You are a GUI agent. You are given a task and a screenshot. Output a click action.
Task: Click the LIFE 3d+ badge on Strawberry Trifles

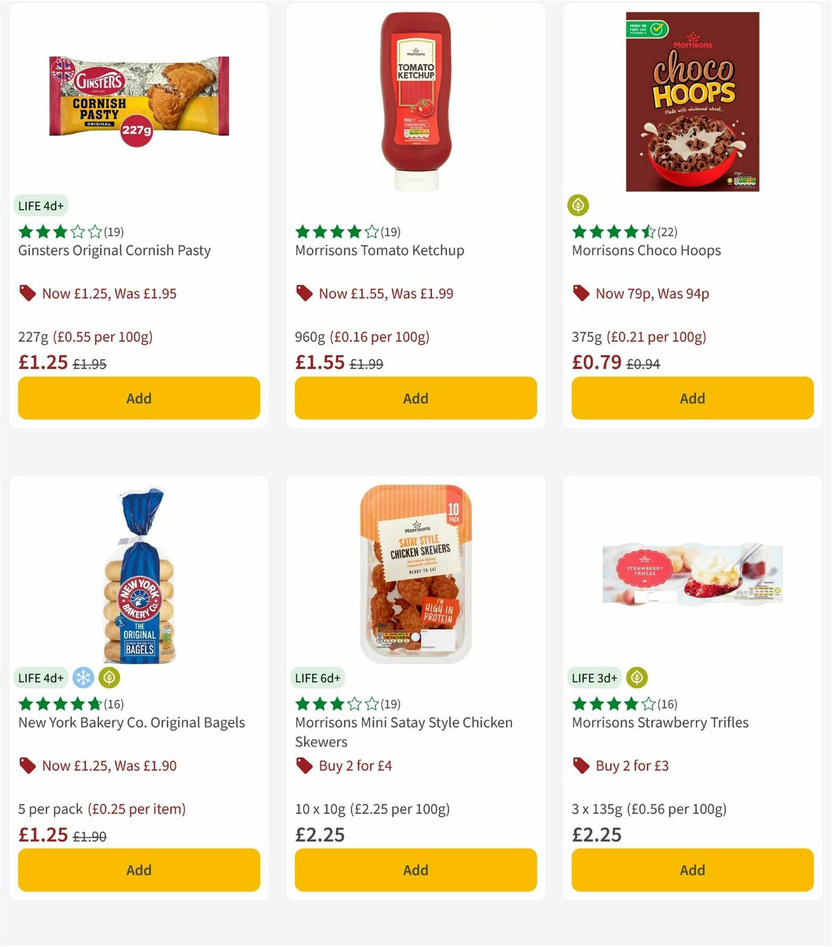(x=593, y=678)
